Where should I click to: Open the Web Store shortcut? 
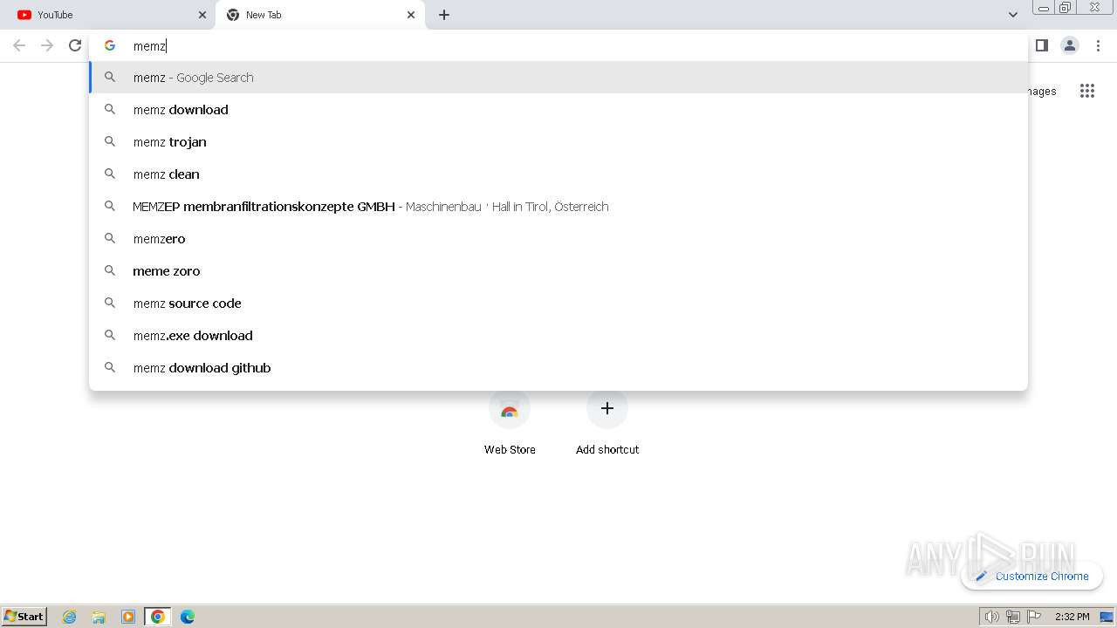(x=510, y=421)
